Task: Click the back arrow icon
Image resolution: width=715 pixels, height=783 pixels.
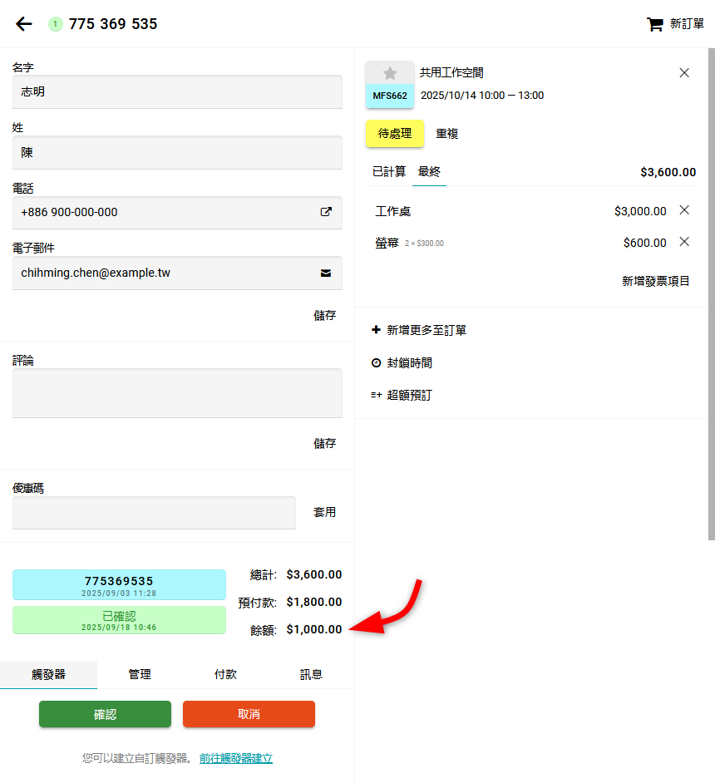Action: pyautogui.click(x=24, y=24)
